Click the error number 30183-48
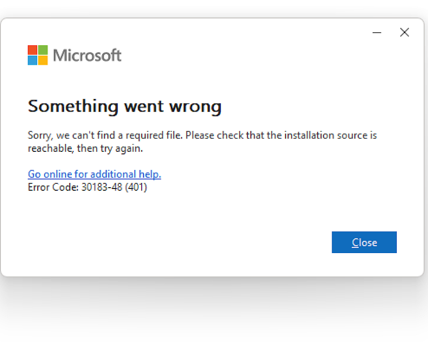This screenshot has height=342, width=428. (x=102, y=187)
